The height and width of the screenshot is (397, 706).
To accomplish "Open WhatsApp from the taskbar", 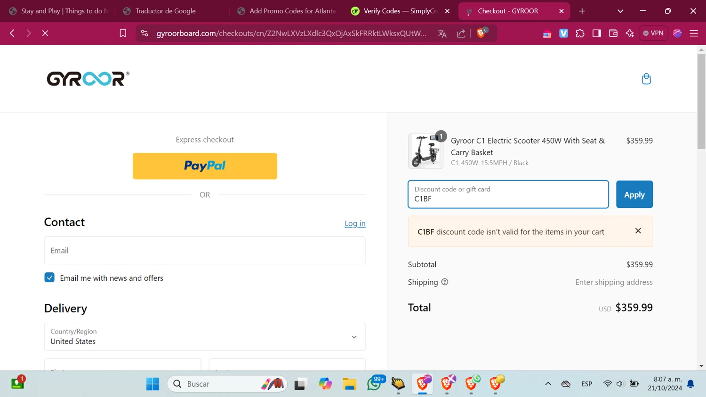I will (375, 383).
